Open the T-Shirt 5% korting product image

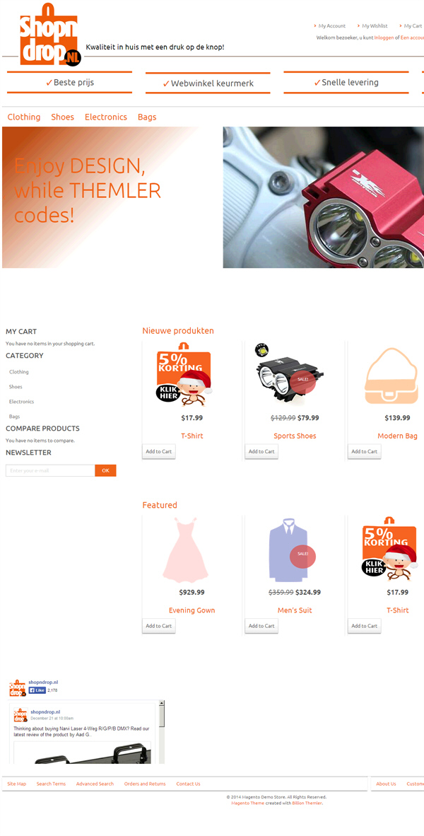pyautogui.click(x=184, y=376)
